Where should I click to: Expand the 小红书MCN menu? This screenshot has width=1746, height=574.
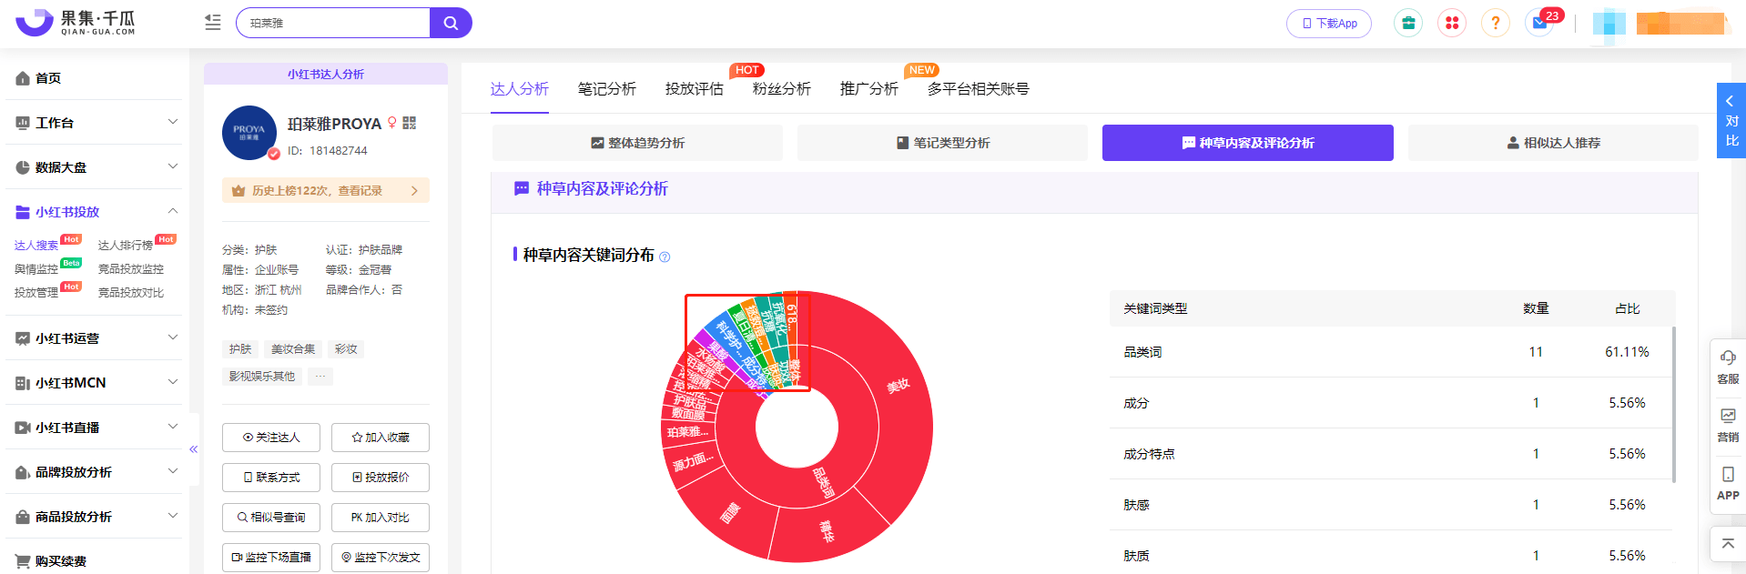[x=95, y=383]
